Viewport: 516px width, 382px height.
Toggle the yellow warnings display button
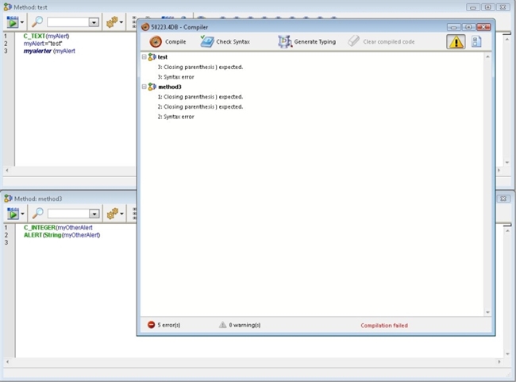coord(456,42)
